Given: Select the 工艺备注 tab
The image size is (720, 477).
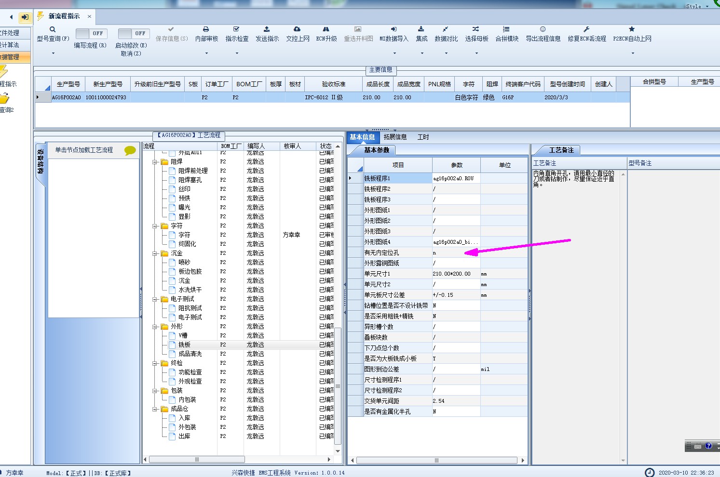Looking at the screenshot, I should 561,150.
